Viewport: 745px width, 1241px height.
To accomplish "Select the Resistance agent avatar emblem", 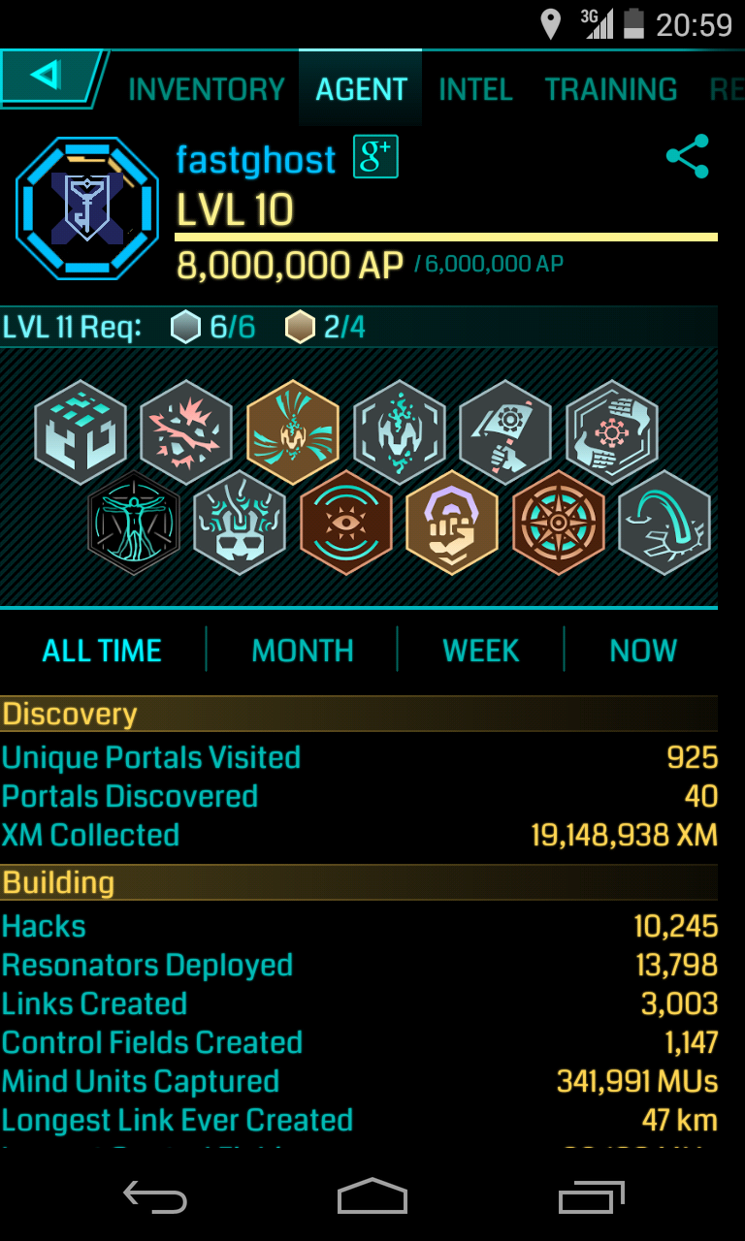I will (x=87, y=208).
